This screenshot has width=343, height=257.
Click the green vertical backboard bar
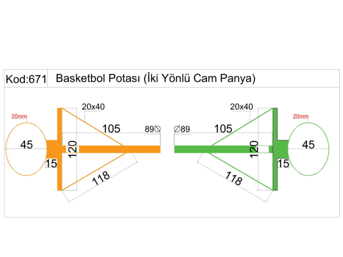275,149
